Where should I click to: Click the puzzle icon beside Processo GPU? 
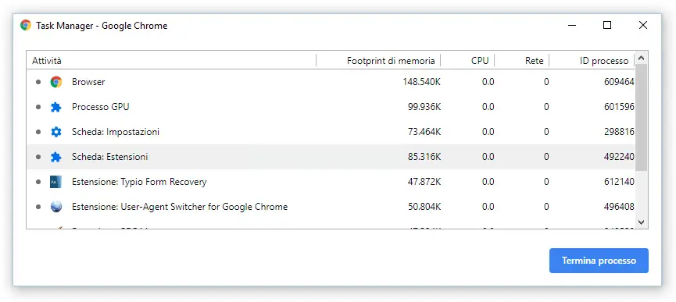(x=56, y=107)
